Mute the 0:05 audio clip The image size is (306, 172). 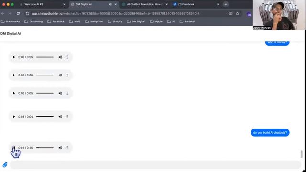tap(60, 93)
